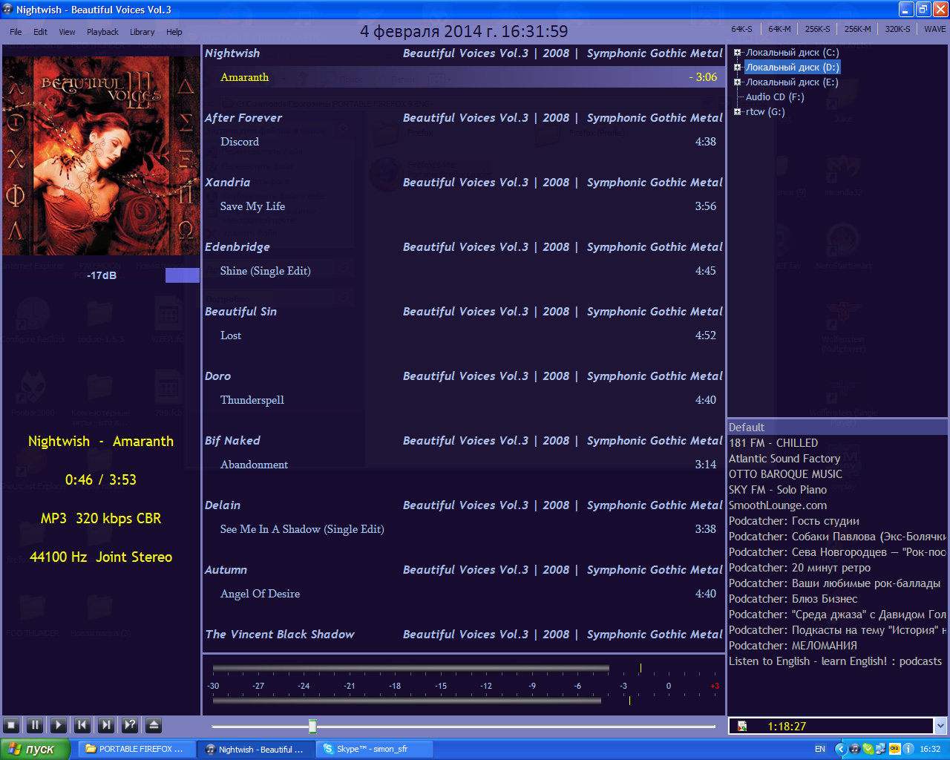Viewport: 950px width, 760px height.
Task: Select the Shine (Single Edit) track
Action: pyautogui.click(x=464, y=271)
